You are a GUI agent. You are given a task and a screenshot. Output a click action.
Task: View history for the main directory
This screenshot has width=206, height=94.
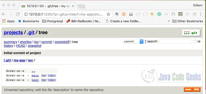coord(52,75)
